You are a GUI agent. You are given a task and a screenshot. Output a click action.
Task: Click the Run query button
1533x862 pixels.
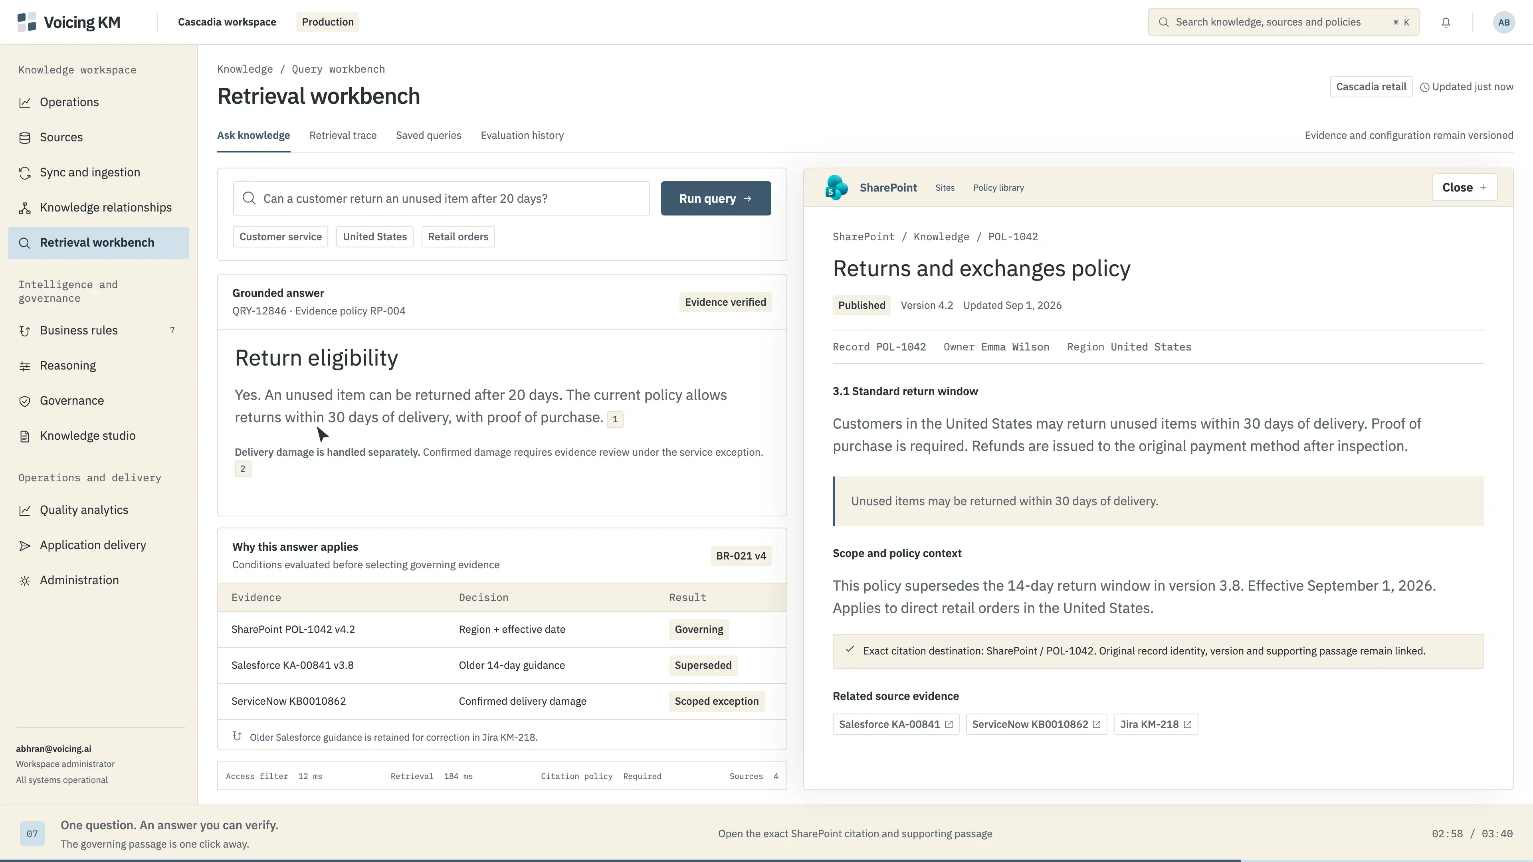(715, 199)
